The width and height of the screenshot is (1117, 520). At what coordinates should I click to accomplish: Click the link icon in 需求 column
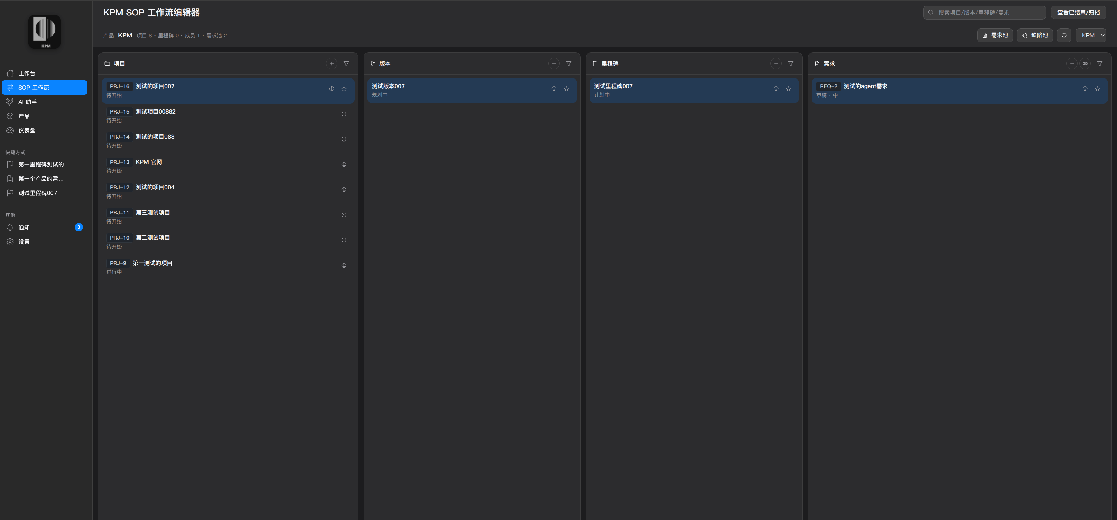(1085, 64)
